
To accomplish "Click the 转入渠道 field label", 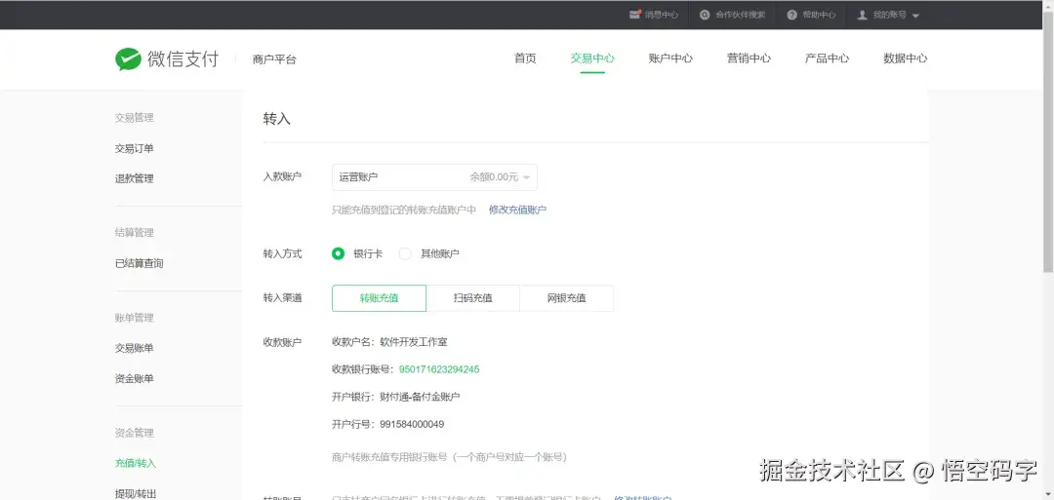I will coord(282,298).
